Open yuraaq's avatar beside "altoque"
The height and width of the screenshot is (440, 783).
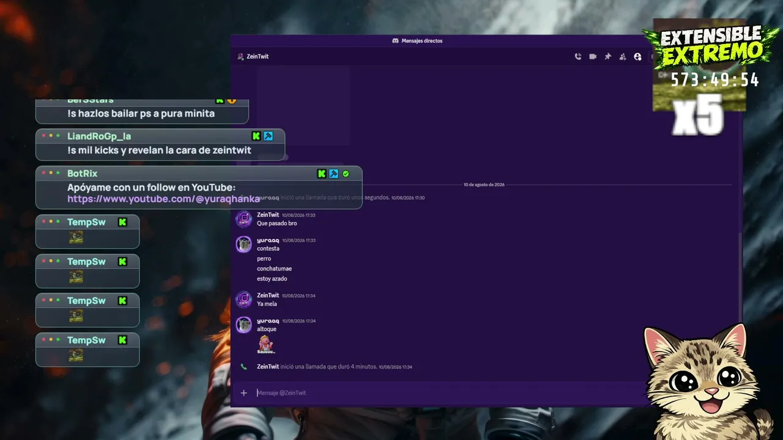(244, 324)
